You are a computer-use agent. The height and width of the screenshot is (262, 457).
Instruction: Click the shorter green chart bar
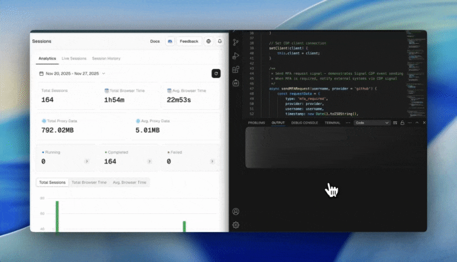(x=184, y=227)
